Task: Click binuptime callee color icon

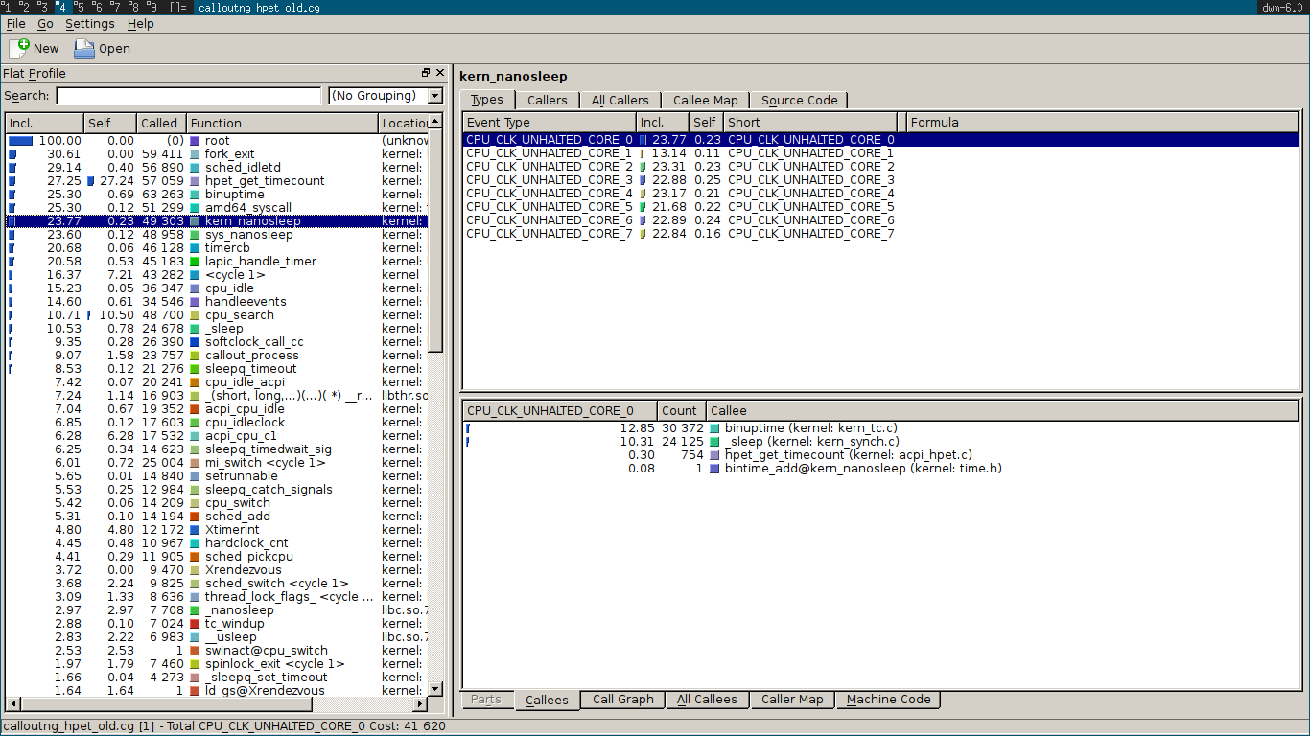Action: 714,428
